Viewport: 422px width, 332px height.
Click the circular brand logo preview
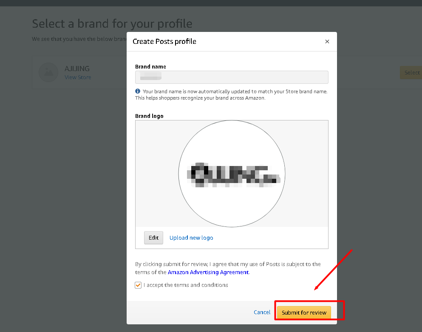(232, 174)
